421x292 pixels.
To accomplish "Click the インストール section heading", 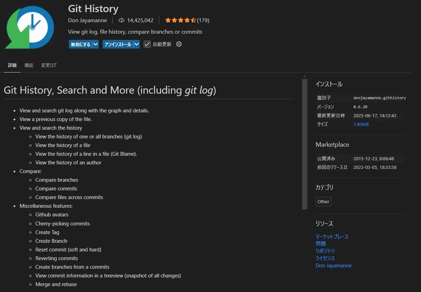I will click(329, 84).
